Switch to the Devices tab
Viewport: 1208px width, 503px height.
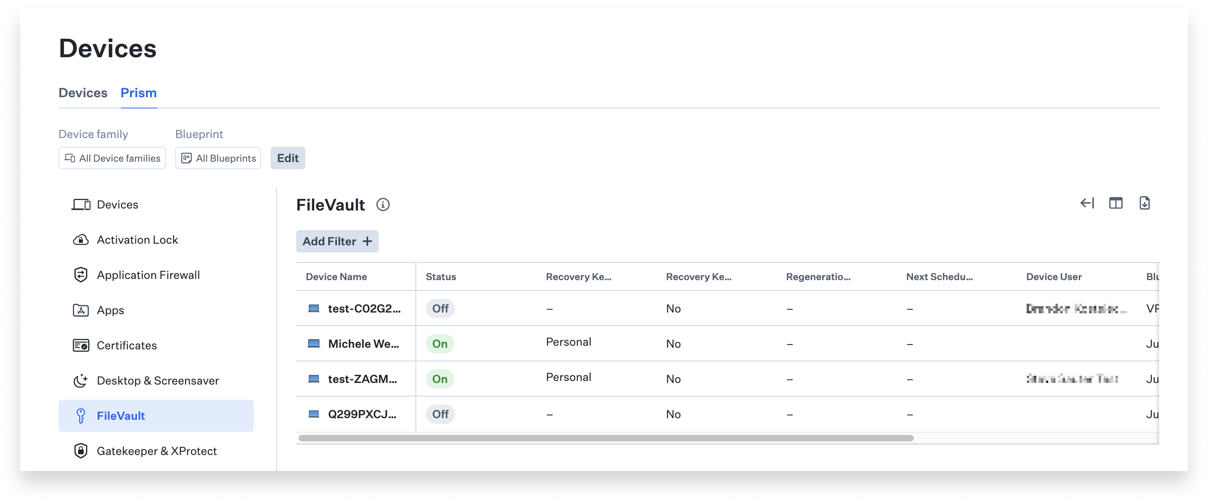pyautogui.click(x=83, y=93)
